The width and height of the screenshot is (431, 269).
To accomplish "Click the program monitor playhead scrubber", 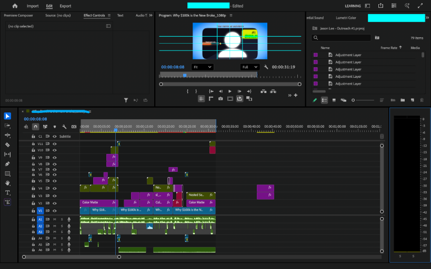I will pyautogui.click(x=185, y=75).
